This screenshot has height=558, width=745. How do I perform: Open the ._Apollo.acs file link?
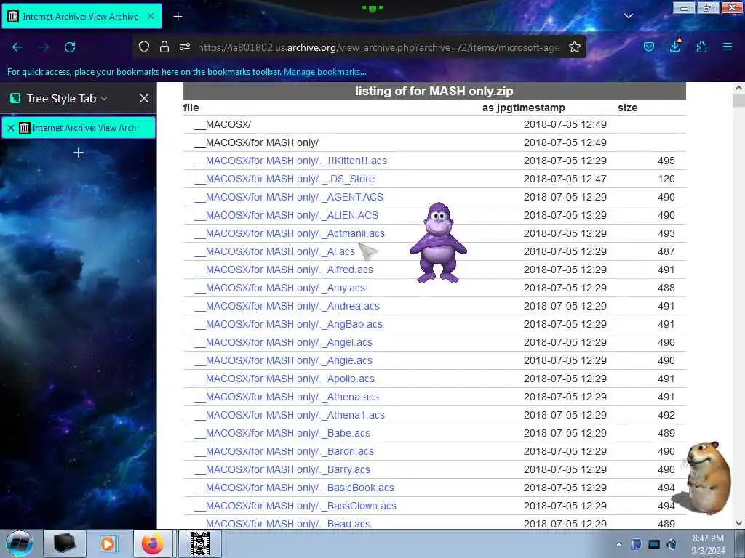(284, 379)
